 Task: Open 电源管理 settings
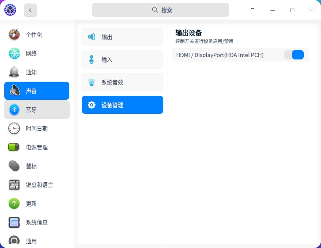37,147
